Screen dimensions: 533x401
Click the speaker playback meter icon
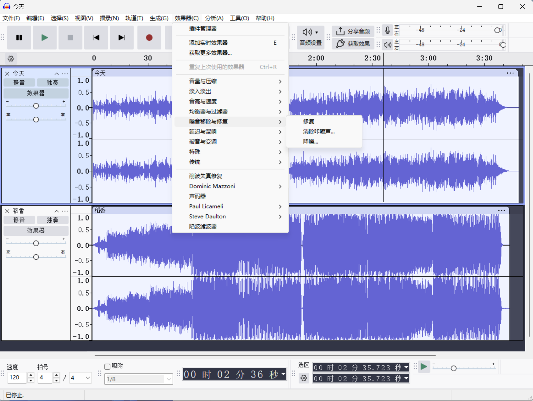388,45
